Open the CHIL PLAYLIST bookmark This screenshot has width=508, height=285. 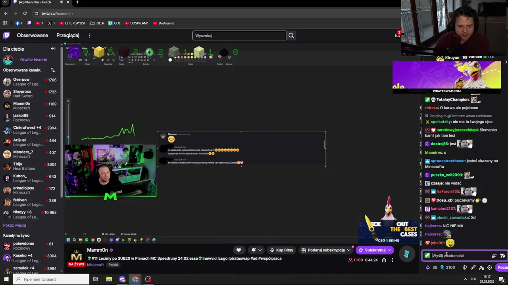pyautogui.click(x=72, y=23)
